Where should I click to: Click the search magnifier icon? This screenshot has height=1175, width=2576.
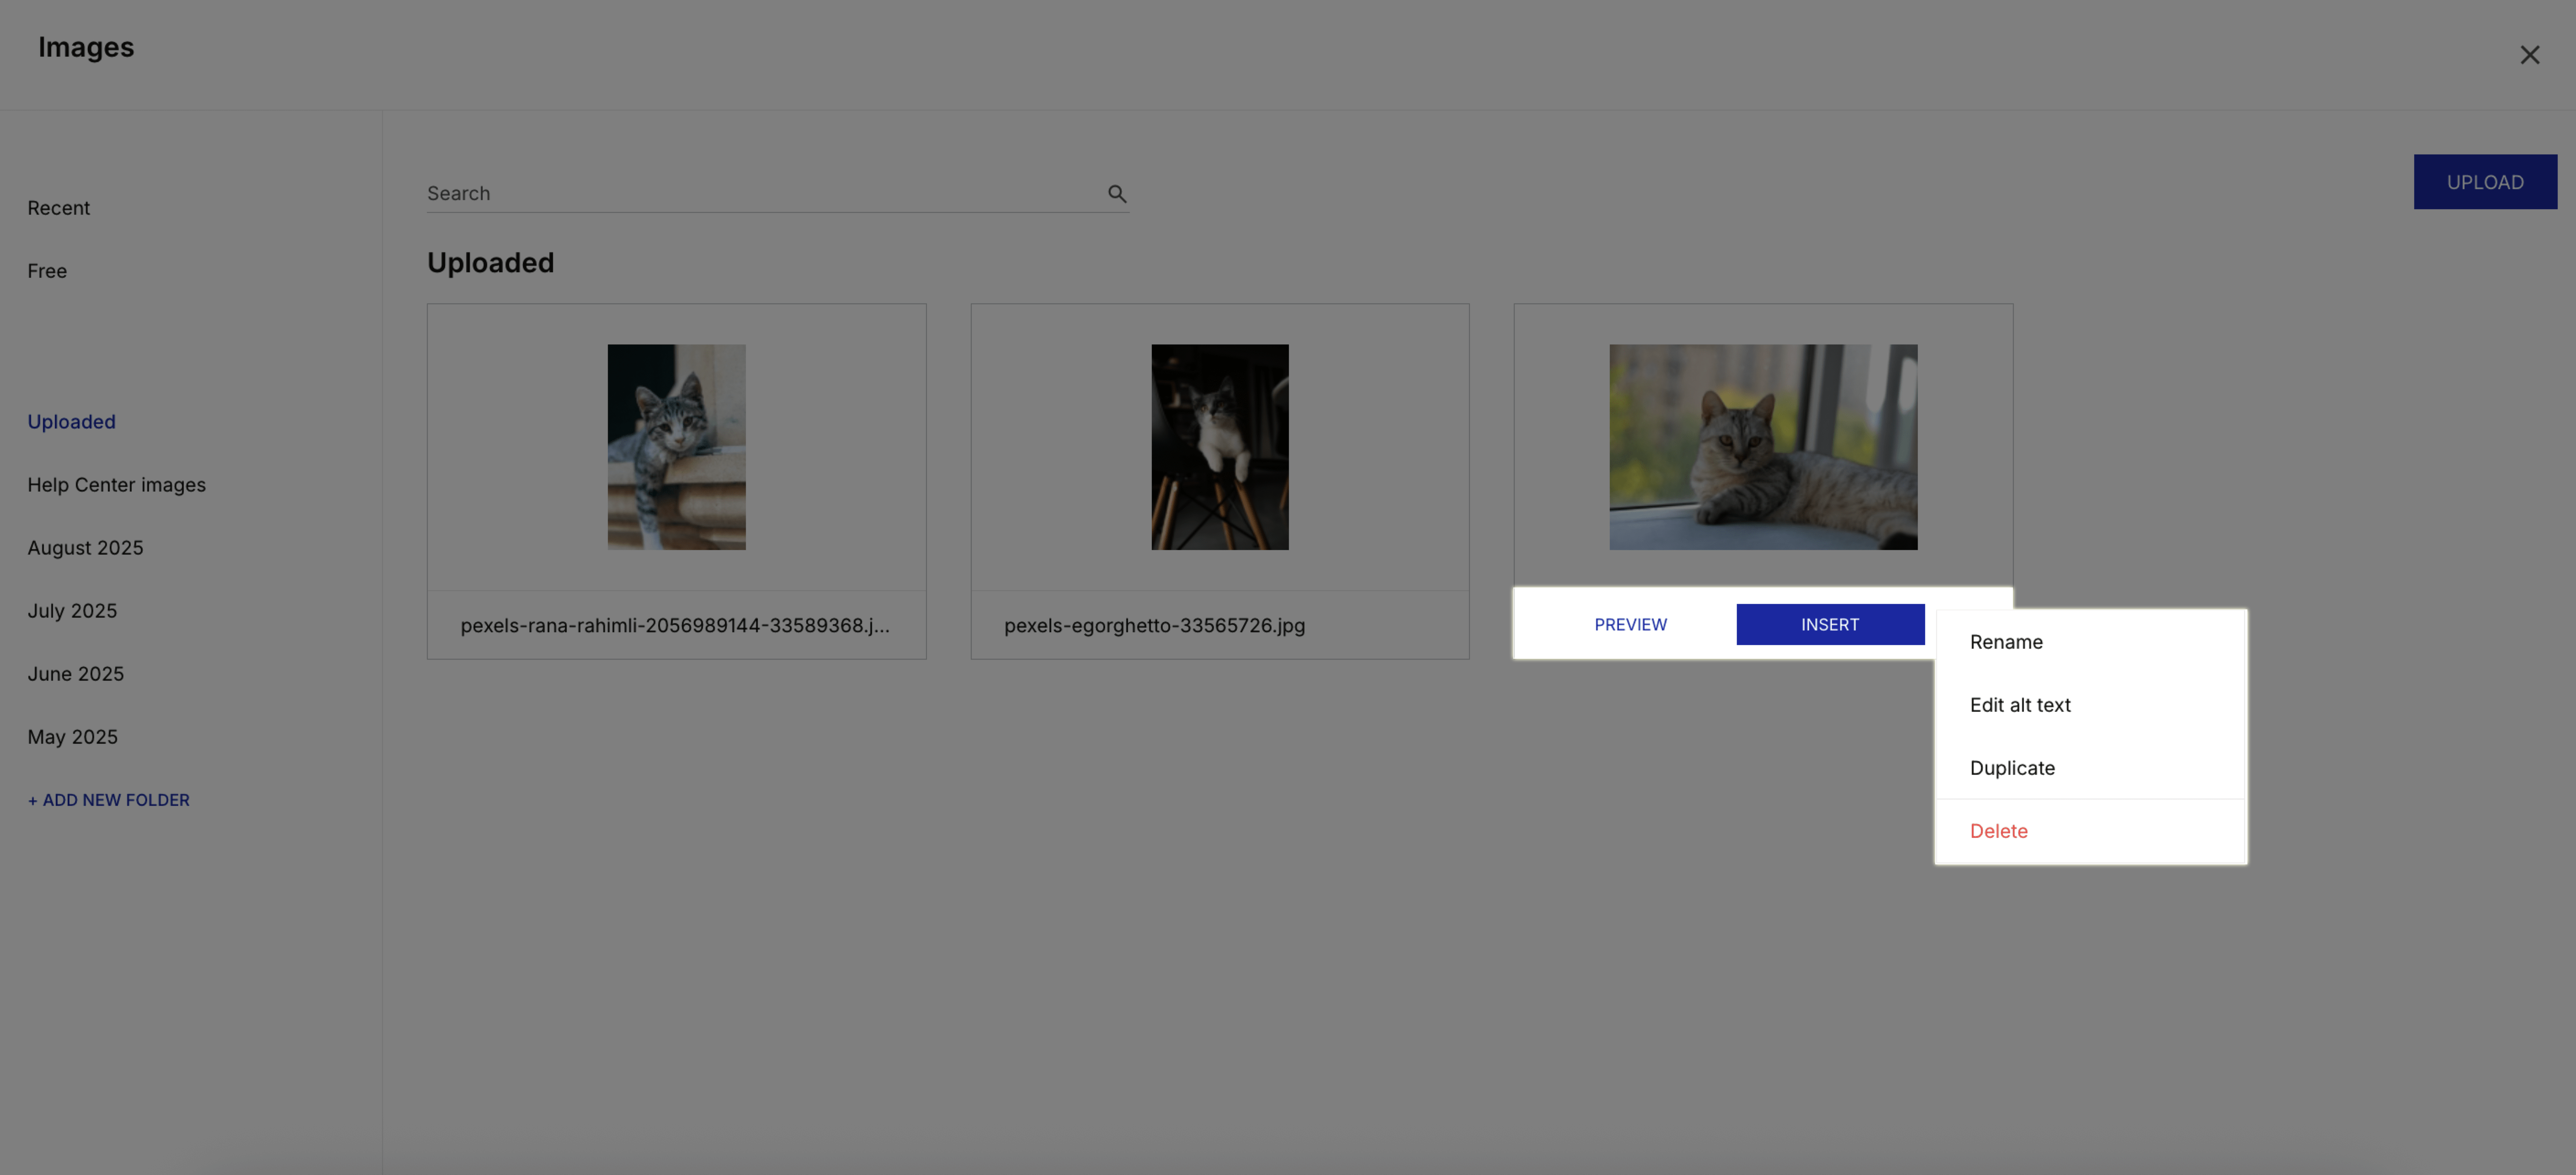pos(1117,193)
